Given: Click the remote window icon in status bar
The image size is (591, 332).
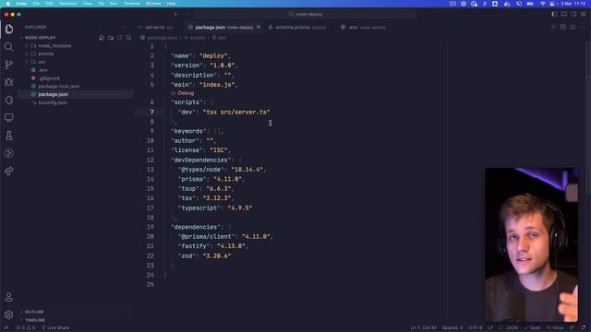Looking at the screenshot, I should (6, 328).
